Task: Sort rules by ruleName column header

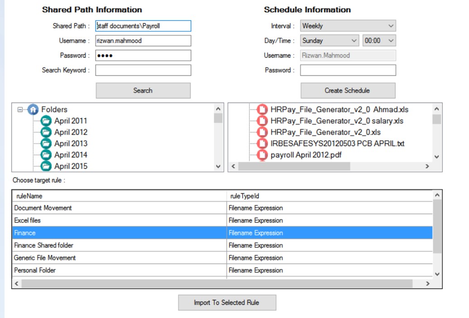Action: click(119, 196)
